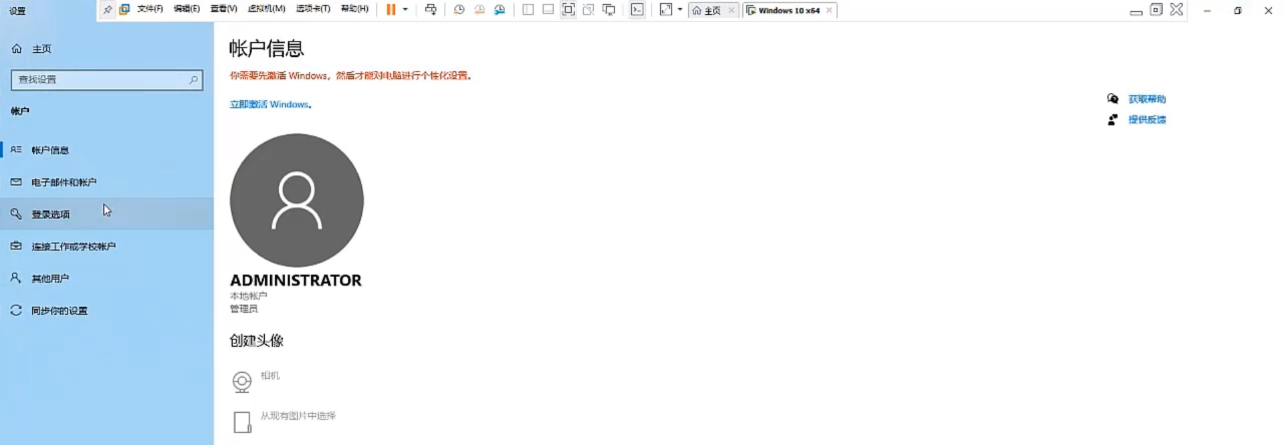
Task: Close the 主页 tab
Action: pos(731,10)
